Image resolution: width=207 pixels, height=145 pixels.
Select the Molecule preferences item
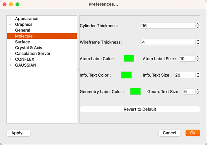[x=24, y=36]
